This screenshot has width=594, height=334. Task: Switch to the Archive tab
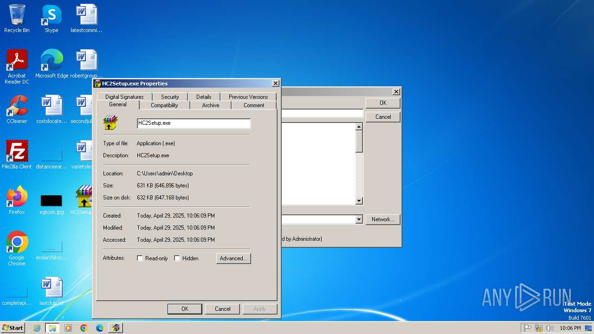pyautogui.click(x=211, y=105)
